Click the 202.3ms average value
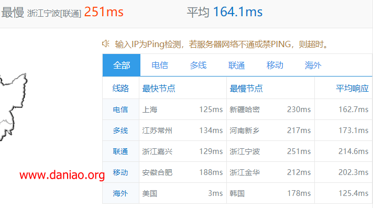The height and width of the screenshot is (208, 373). (354, 172)
